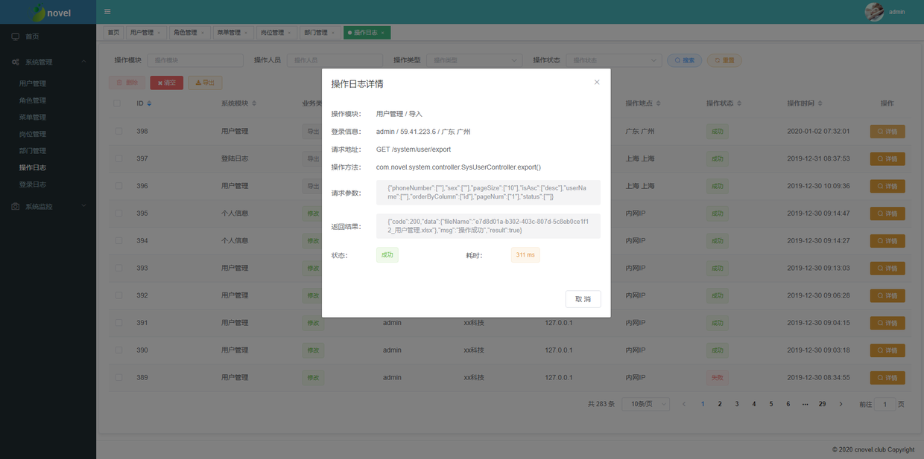The width and height of the screenshot is (924, 459).
Task: Collapse the 系统管理 sidebar group
Action: tap(48, 62)
